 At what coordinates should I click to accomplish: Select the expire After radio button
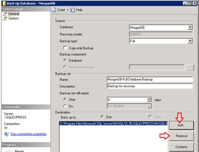[x=65, y=100]
